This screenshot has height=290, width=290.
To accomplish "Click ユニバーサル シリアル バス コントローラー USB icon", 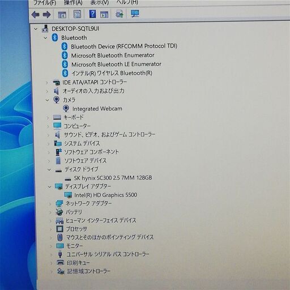I will click(60, 254).
